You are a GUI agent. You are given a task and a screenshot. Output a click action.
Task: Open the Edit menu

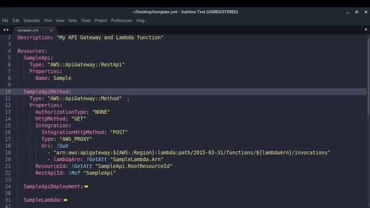(x=16, y=21)
